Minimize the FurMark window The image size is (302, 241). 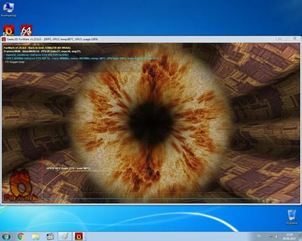(x=280, y=38)
